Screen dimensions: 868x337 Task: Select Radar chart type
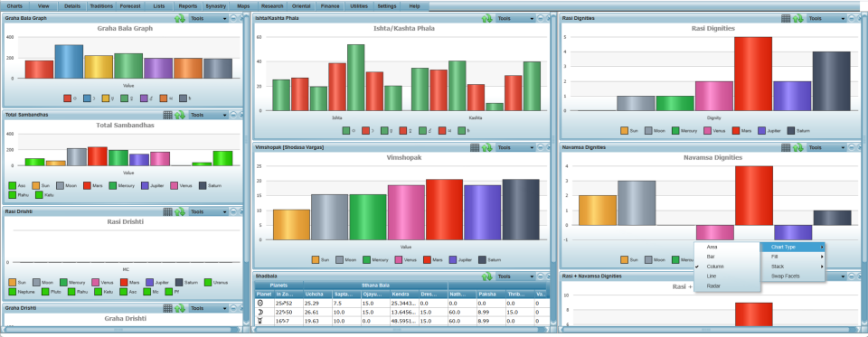[726, 286]
